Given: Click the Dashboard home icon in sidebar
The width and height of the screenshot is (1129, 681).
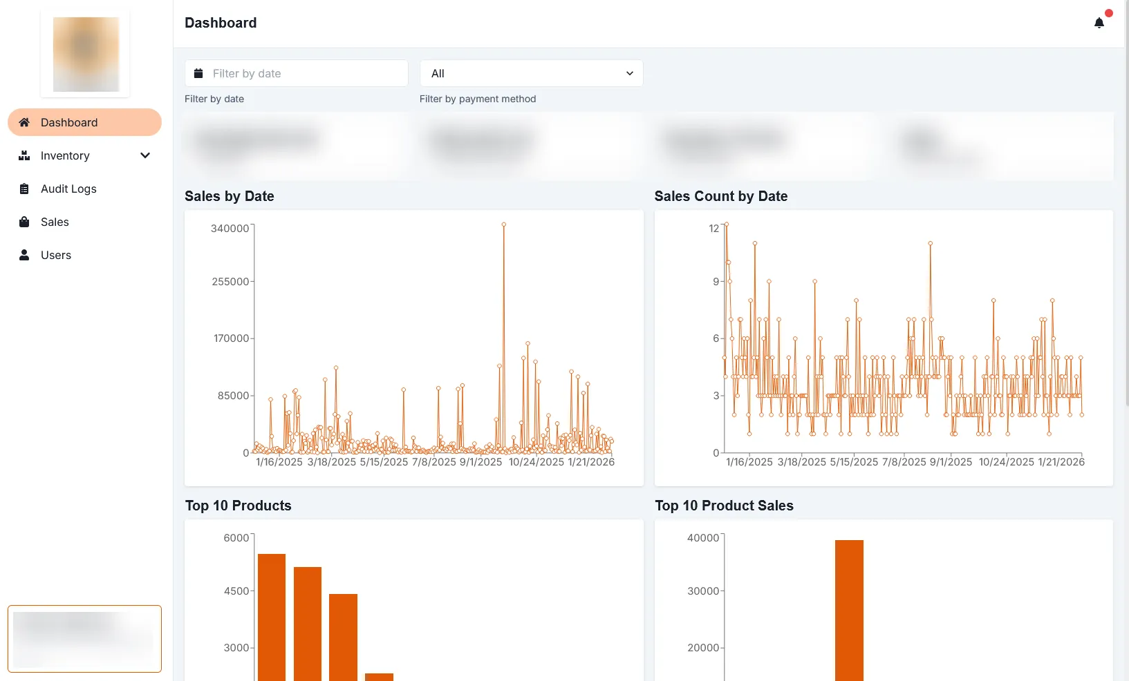Looking at the screenshot, I should tap(24, 122).
